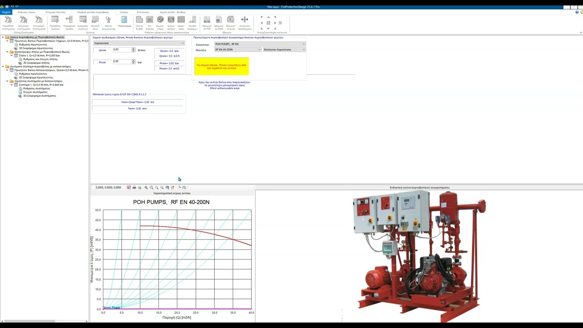Collapse the Οριζόντια συστήματα με Καταιονητήρες node
This screenshot has height=328, width=583.
[x=7, y=81]
